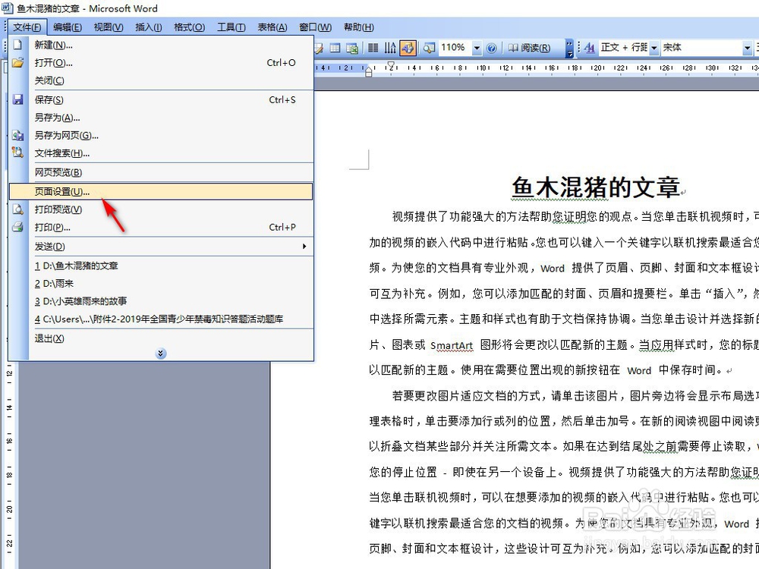759x569 pixels.
Task: Choose 文件搜索(H)... menu entry
Action: click(161, 153)
